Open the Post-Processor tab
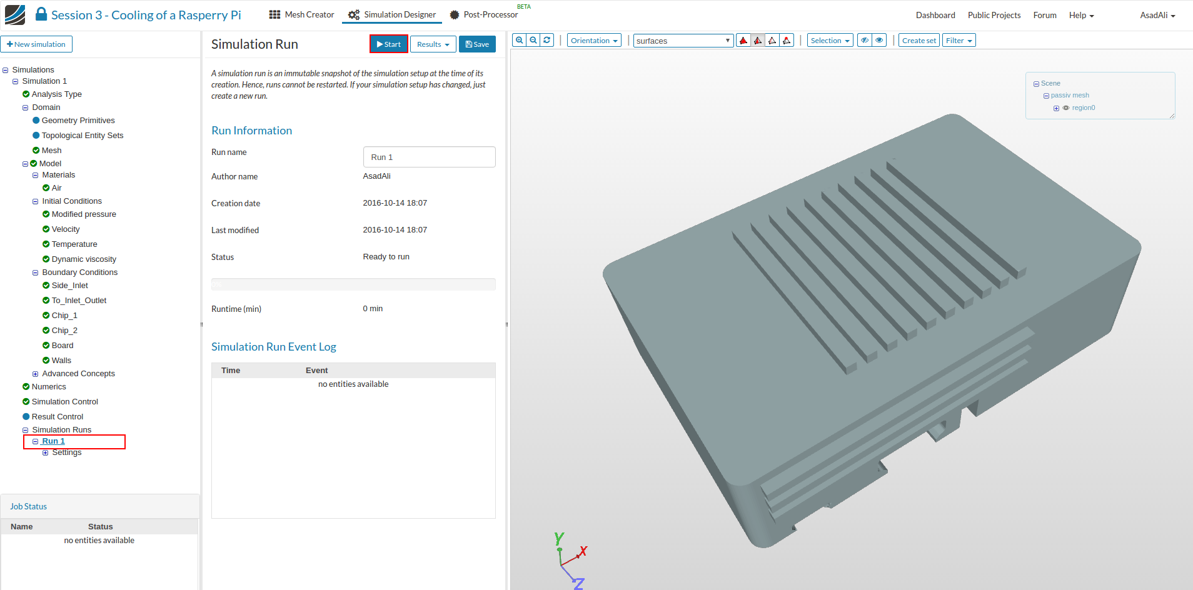 pos(483,15)
